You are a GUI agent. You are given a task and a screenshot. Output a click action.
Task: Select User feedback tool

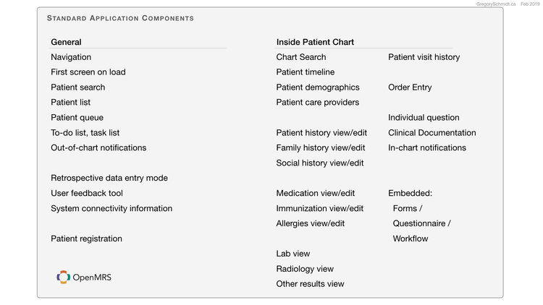[87, 194]
